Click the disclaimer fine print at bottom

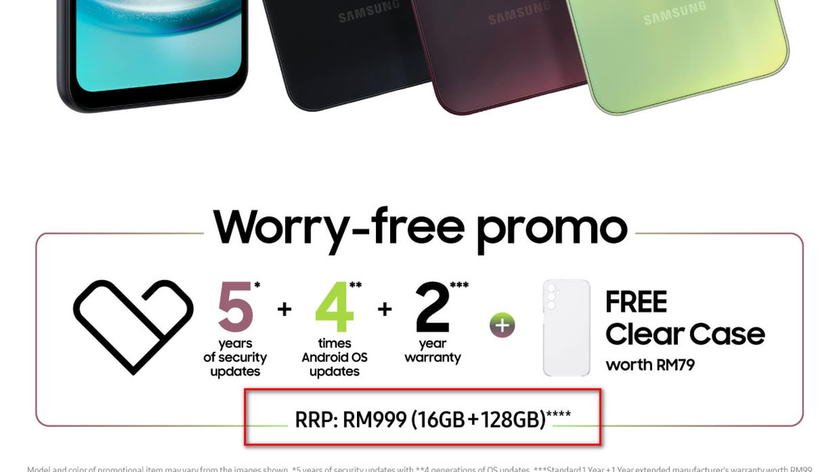420,468
